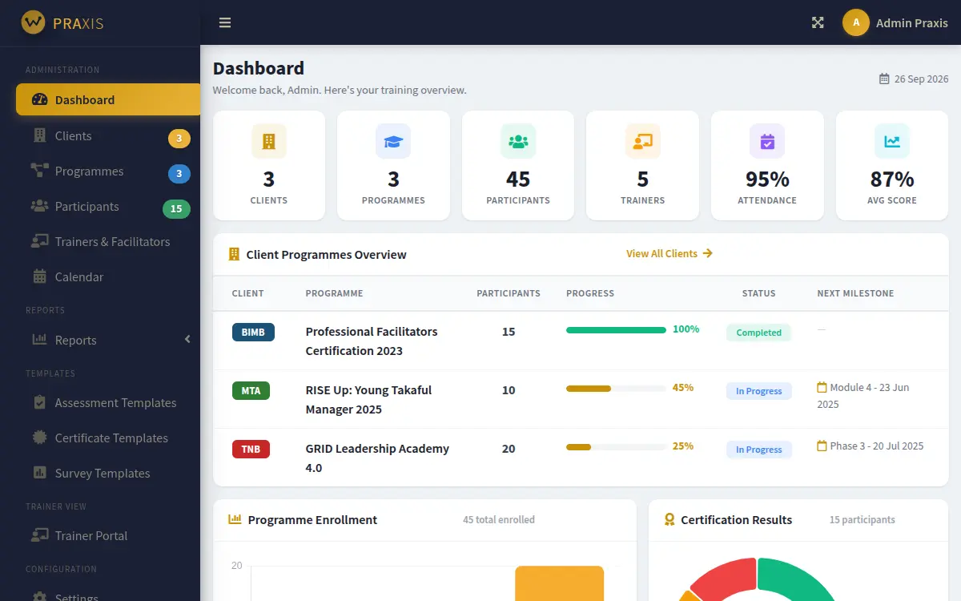961x601 pixels.
Task: Click In Progress status for GRID Leadership
Action: (759, 450)
